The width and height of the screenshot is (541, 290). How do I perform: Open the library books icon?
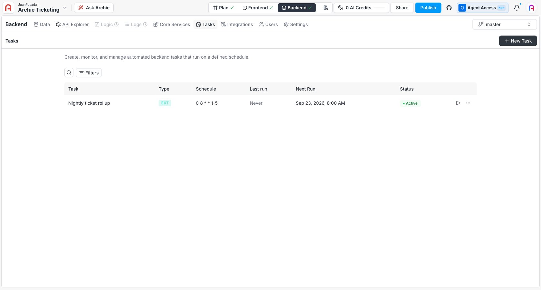[x=326, y=8]
